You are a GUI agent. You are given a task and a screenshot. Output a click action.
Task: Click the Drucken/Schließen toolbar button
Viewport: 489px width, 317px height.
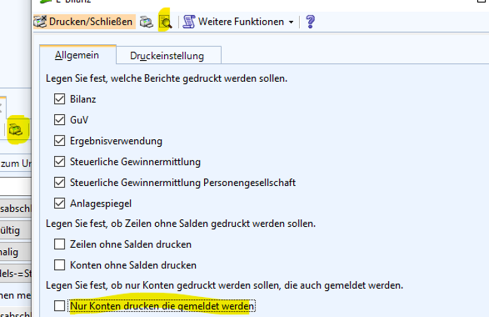(83, 22)
